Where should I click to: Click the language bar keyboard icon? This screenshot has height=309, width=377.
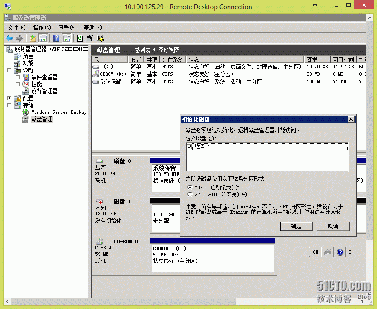pyautogui.click(x=328, y=252)
